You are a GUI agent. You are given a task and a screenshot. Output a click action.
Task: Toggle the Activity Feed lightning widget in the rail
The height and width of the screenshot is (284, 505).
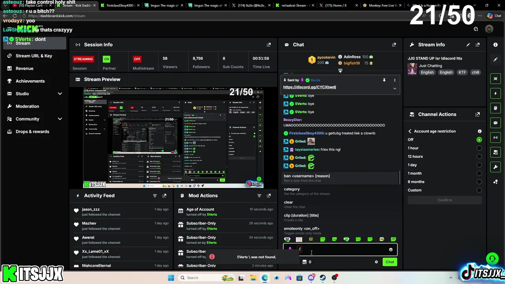tap(496, 93)
